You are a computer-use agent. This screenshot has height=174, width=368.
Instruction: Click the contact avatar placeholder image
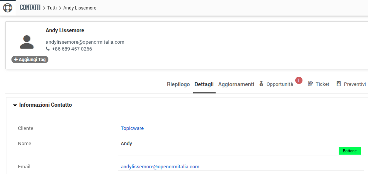27,41
